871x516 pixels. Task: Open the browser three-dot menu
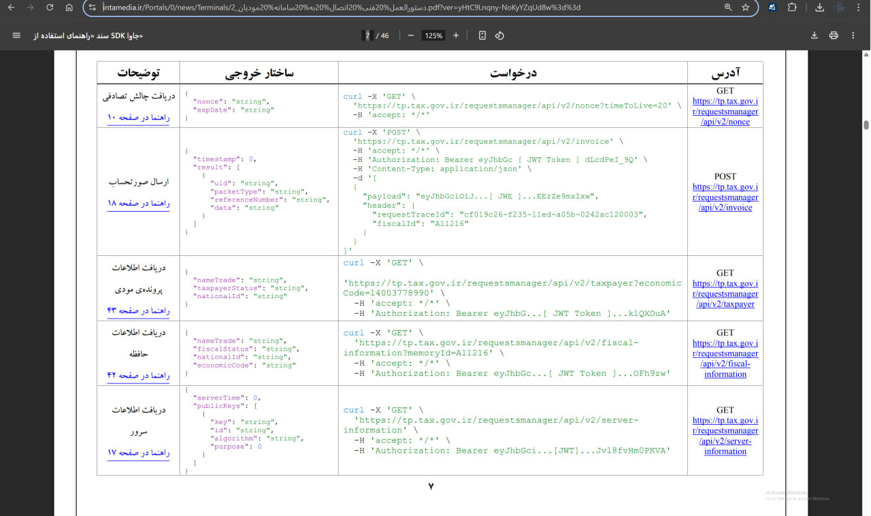coord(859,7)
